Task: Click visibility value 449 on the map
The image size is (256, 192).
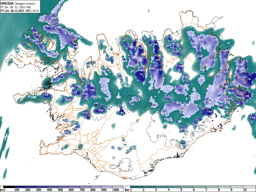Action: click(182, 110)
